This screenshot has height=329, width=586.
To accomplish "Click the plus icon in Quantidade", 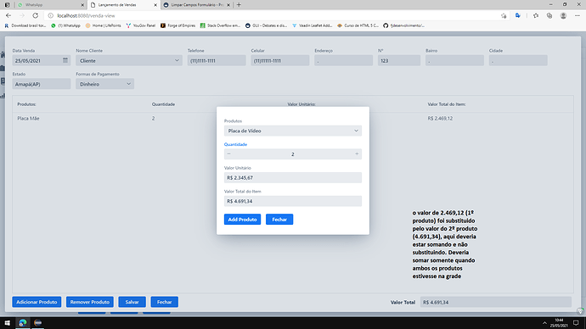I will [x=357, y=154].
